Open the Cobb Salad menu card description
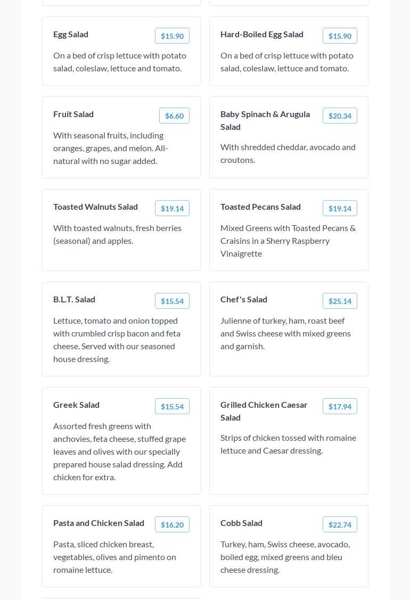Image resolution: width=410 pixels, height=600 pixels. point(285,557)
